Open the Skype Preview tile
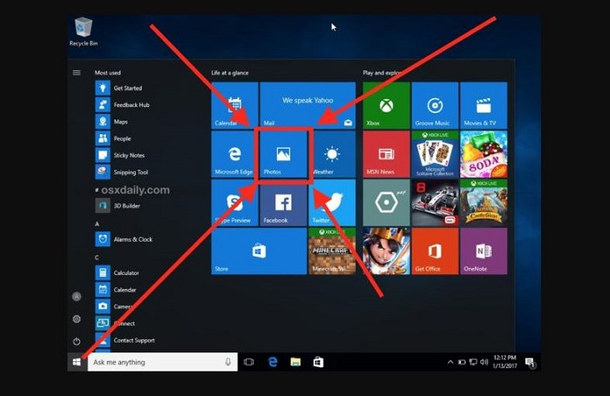Image resolution: width=610 pixels, height=396 pixels. pyautogui.click(x=234, y=203)
